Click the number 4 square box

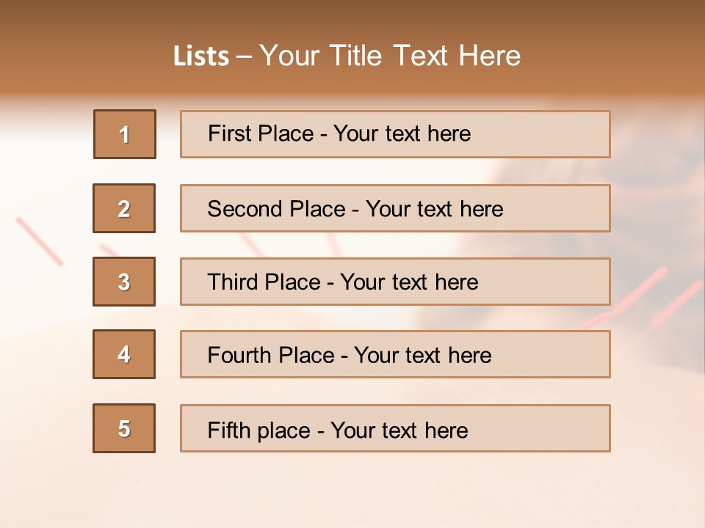[x=124, y=354]
